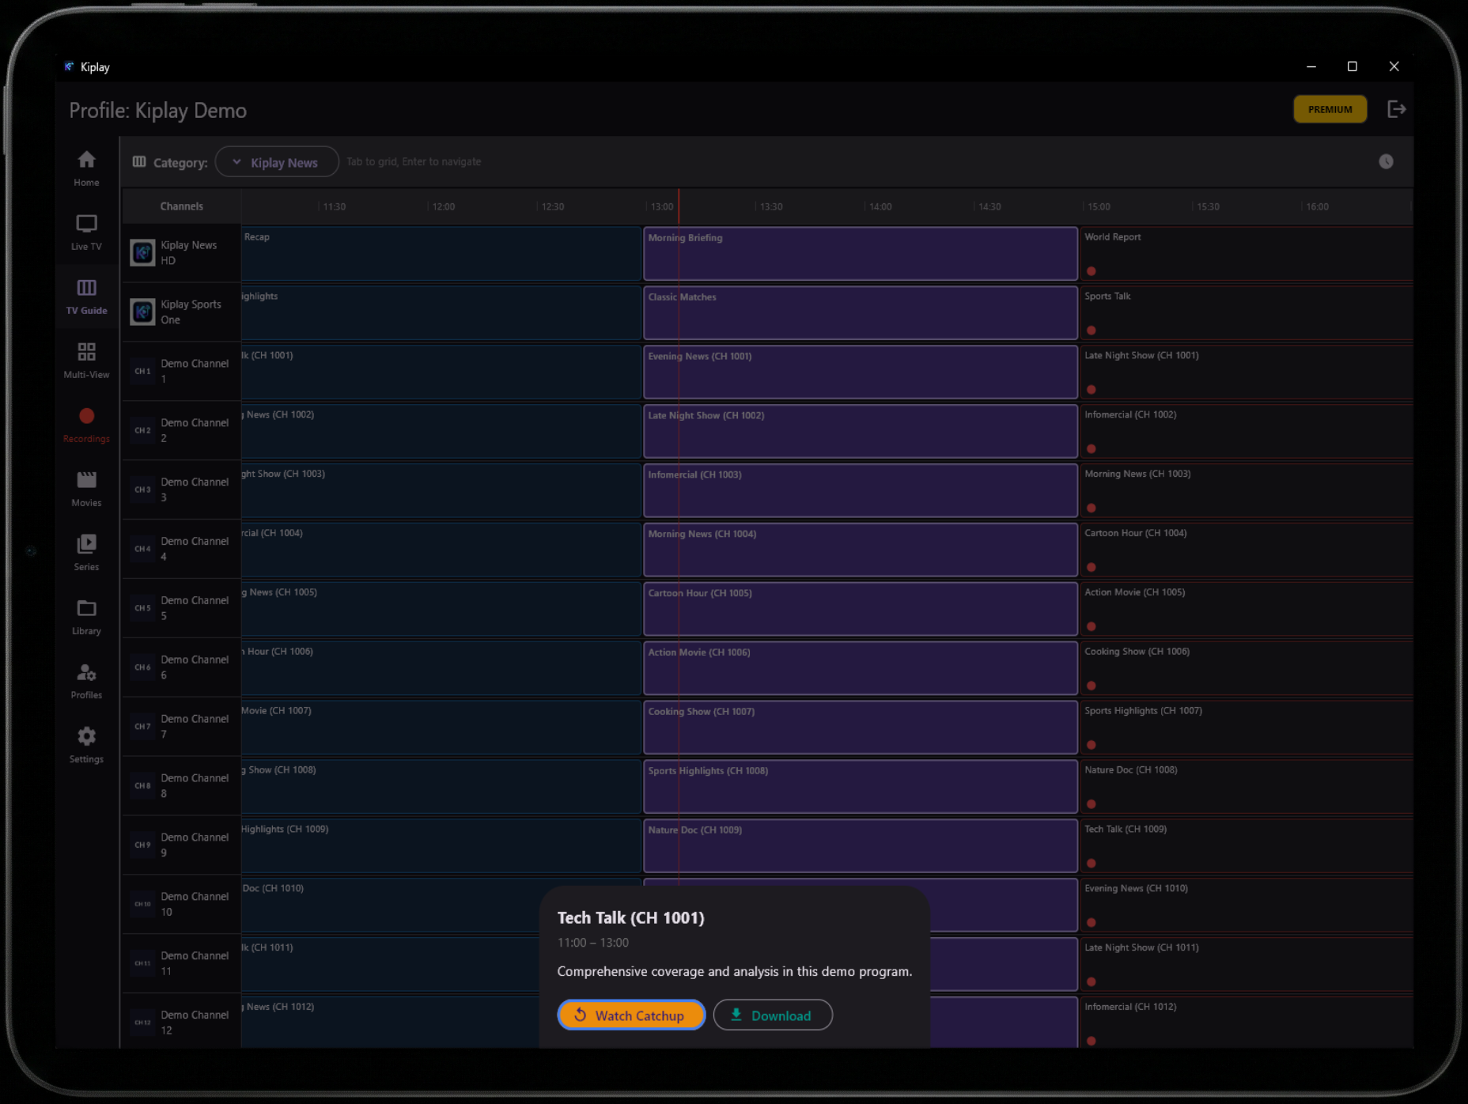Expand the Kiplay News category dropdown
The image size is (1468, 1104).
coord(276,162)
